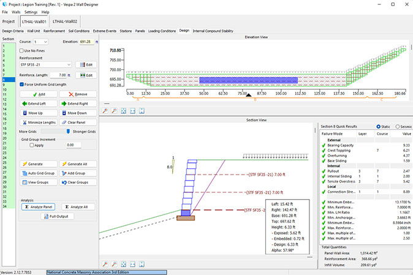
Task: Uncheck Force Uniform Grid Length
Action: click(x=22, y=84)
